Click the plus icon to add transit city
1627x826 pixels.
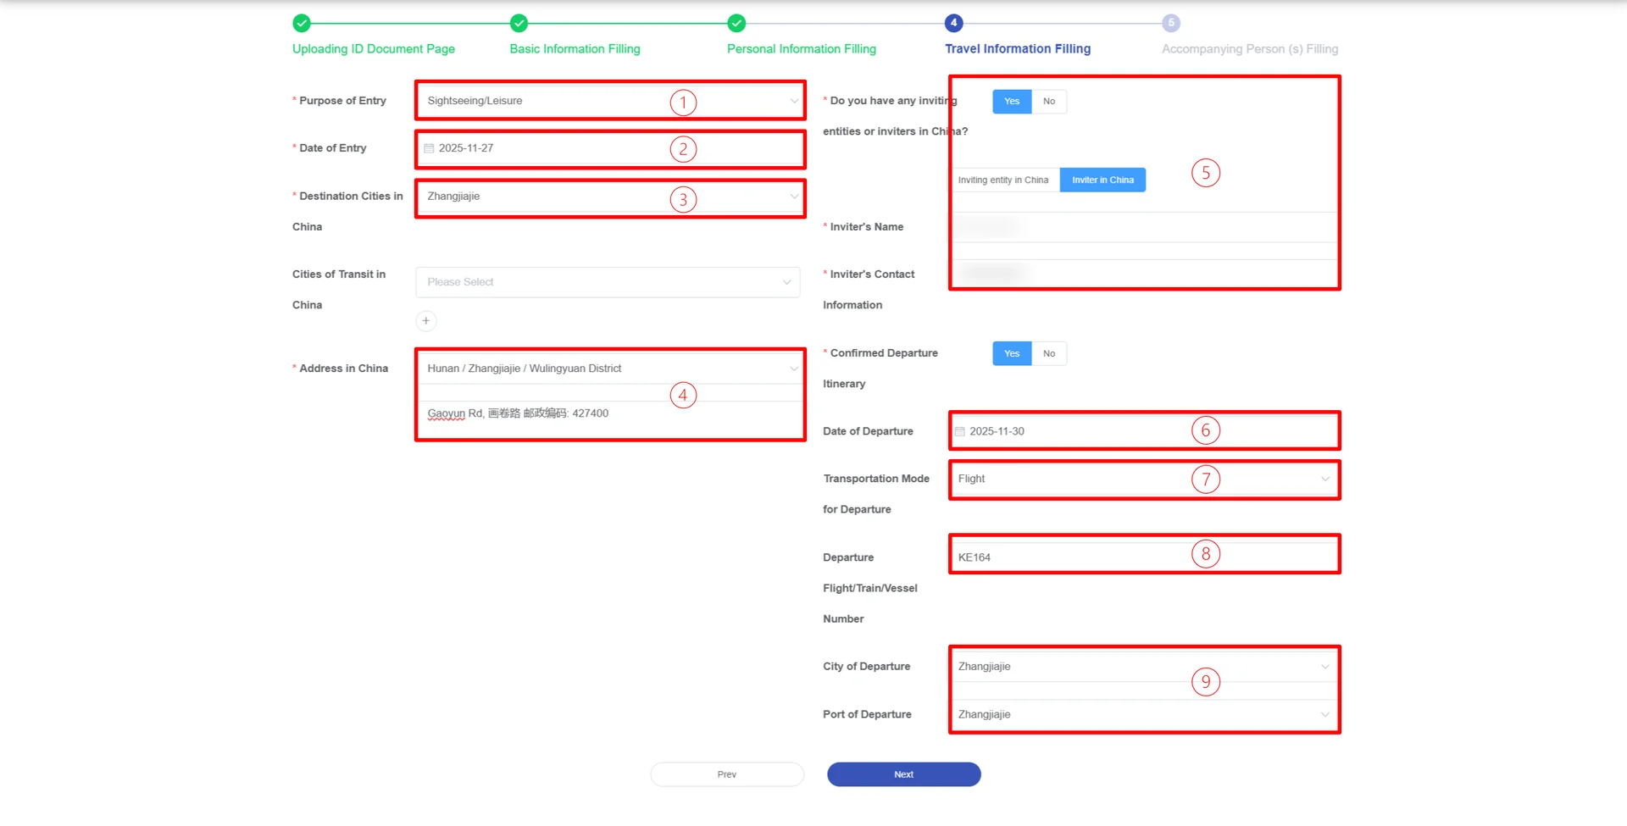tap(426, 321)
